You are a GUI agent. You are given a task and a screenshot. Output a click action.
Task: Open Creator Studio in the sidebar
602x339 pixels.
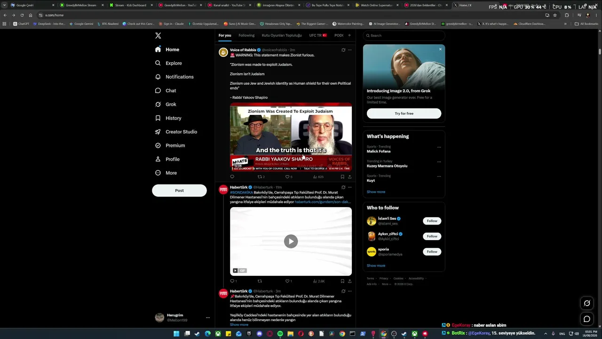176,132
